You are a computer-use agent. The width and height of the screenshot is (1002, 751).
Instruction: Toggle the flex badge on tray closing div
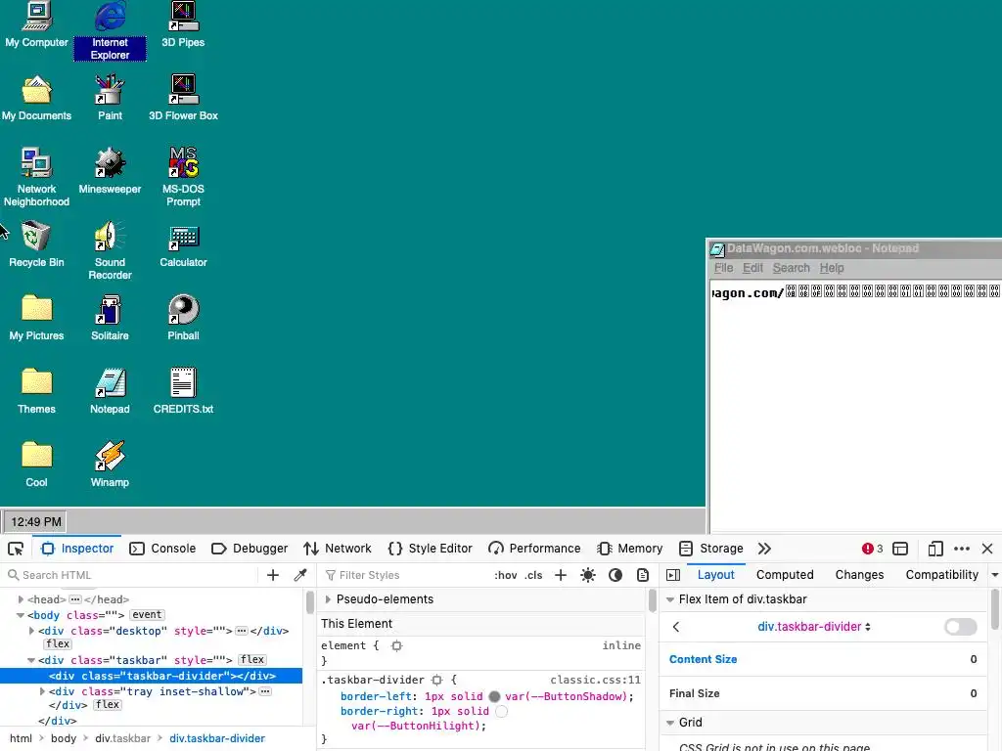[108, 704]
